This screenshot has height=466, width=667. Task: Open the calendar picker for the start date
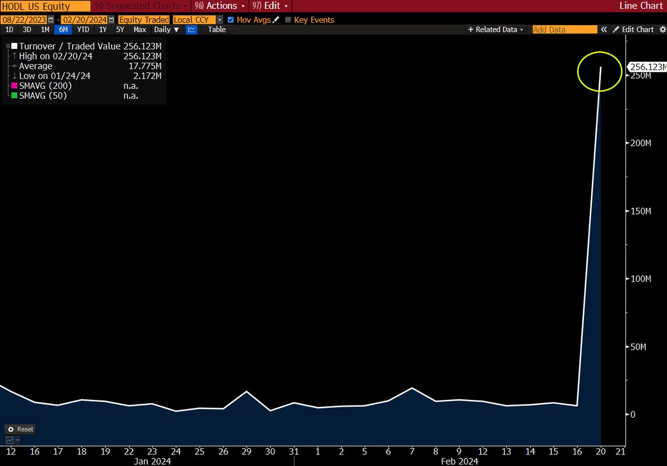click(50, 19)
